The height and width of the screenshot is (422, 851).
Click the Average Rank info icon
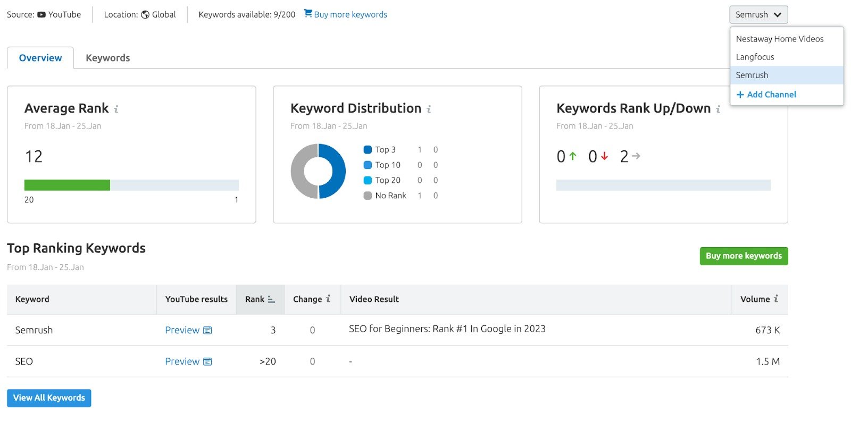click(116, 109)
